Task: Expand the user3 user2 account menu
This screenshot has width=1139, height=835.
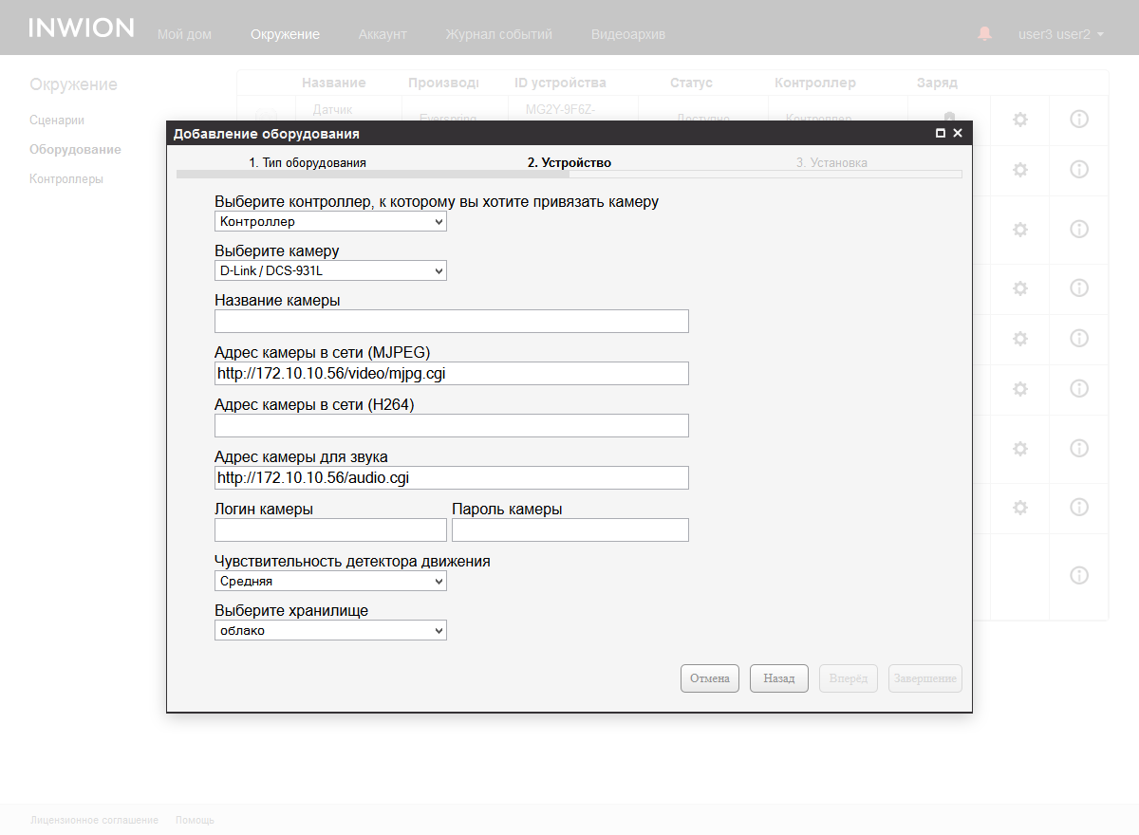Action: [x=1060, y=34]
